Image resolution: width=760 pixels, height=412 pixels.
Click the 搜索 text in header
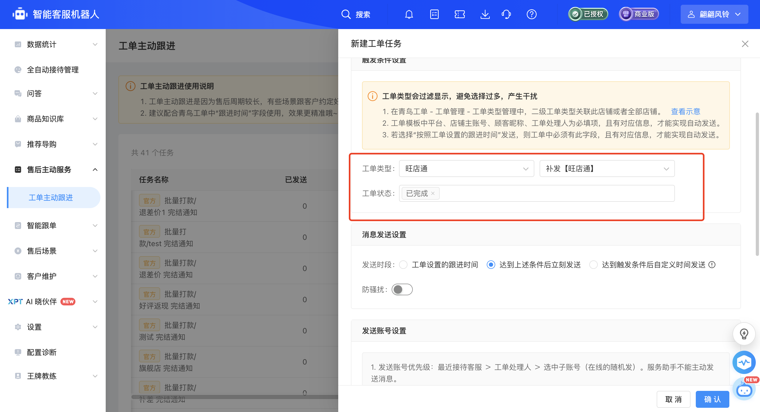(363, 14)
